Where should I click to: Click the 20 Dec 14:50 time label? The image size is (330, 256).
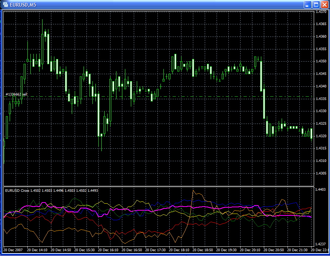[61, 250]
